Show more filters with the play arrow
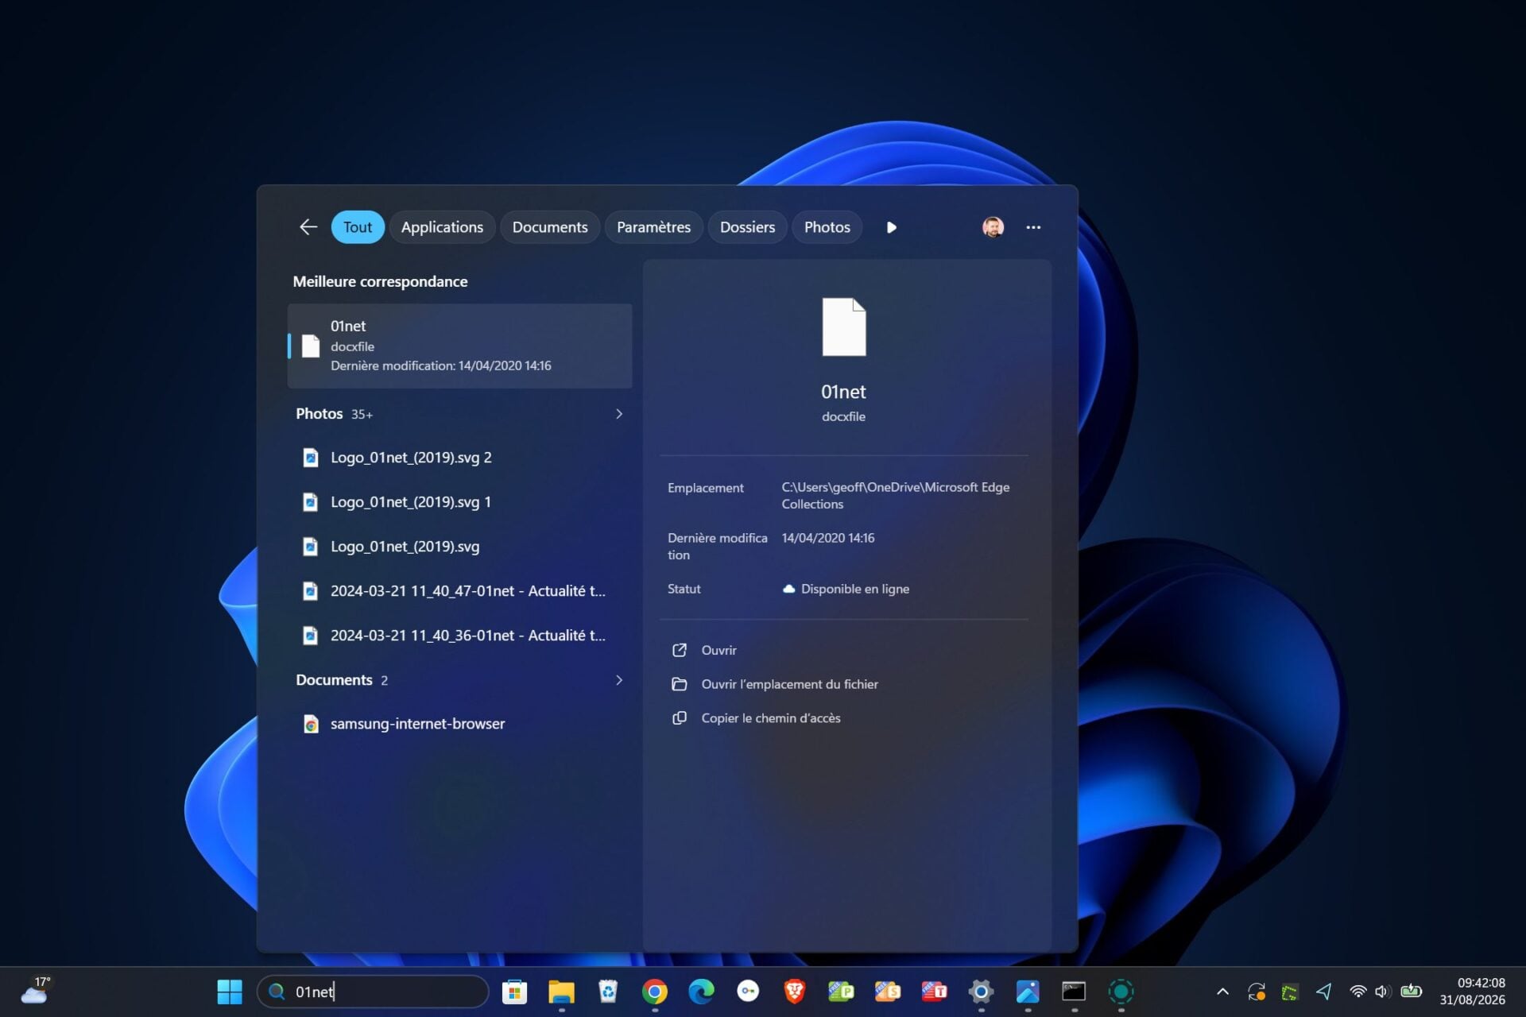1526x1017 pixels. pyautogui.click(x=892, y=227)
